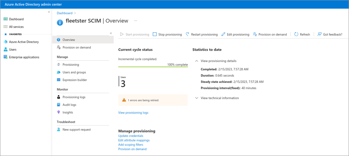The width and height of the screenshot is (349, 156).
Task: Click the New support request icon
Action: [x=59, y=130]
